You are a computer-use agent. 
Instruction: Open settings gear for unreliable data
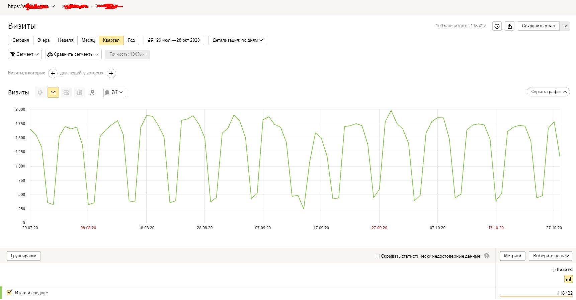click(487, 256)
